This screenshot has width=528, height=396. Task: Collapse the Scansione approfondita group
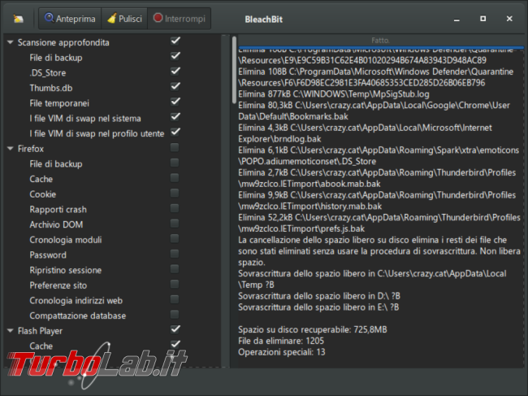(x=10, y=42)
